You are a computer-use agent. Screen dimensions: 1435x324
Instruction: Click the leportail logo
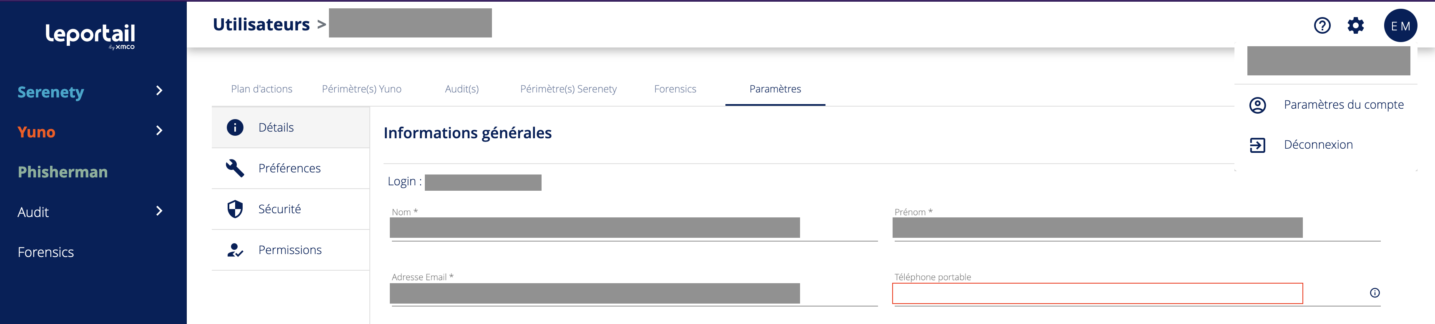pos(90,35)
